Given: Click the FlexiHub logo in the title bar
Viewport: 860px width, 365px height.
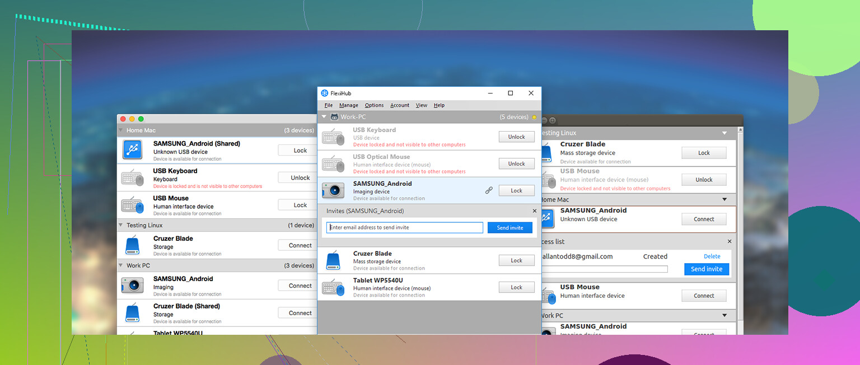Looking at the screenshot, I should [x=324, y=93].
